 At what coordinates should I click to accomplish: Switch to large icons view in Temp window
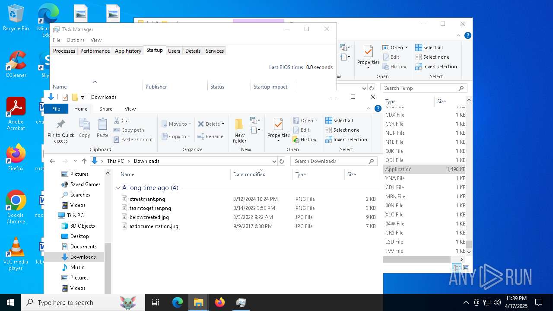[466, 268]
